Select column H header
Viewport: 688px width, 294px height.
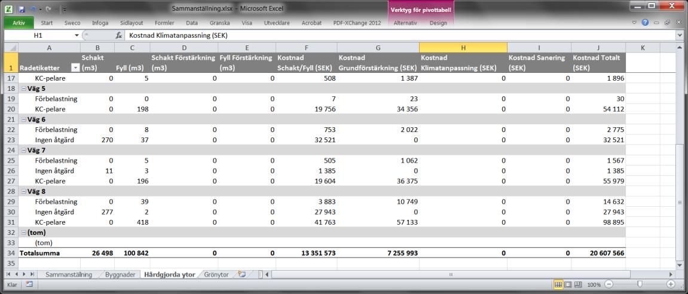[463, 48]
